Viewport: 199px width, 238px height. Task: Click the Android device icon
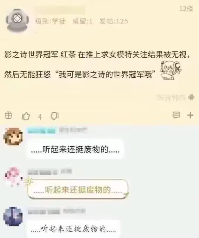pos(191,97)
